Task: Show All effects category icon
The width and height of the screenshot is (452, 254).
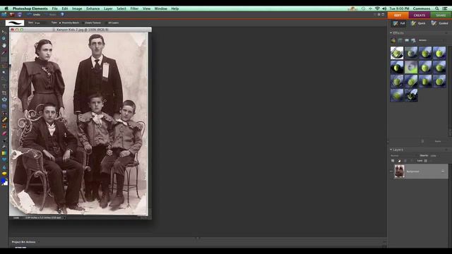Action: tap(413, 40)
